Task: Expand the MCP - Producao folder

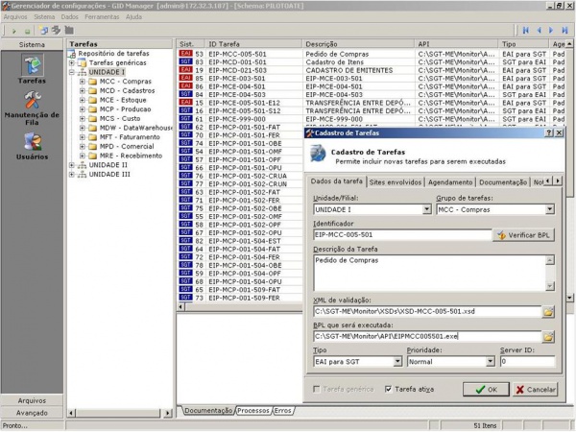Action: [83, 110]
